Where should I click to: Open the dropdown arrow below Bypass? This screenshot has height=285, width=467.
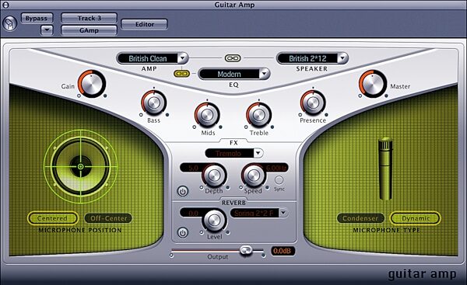coord(47,30)
